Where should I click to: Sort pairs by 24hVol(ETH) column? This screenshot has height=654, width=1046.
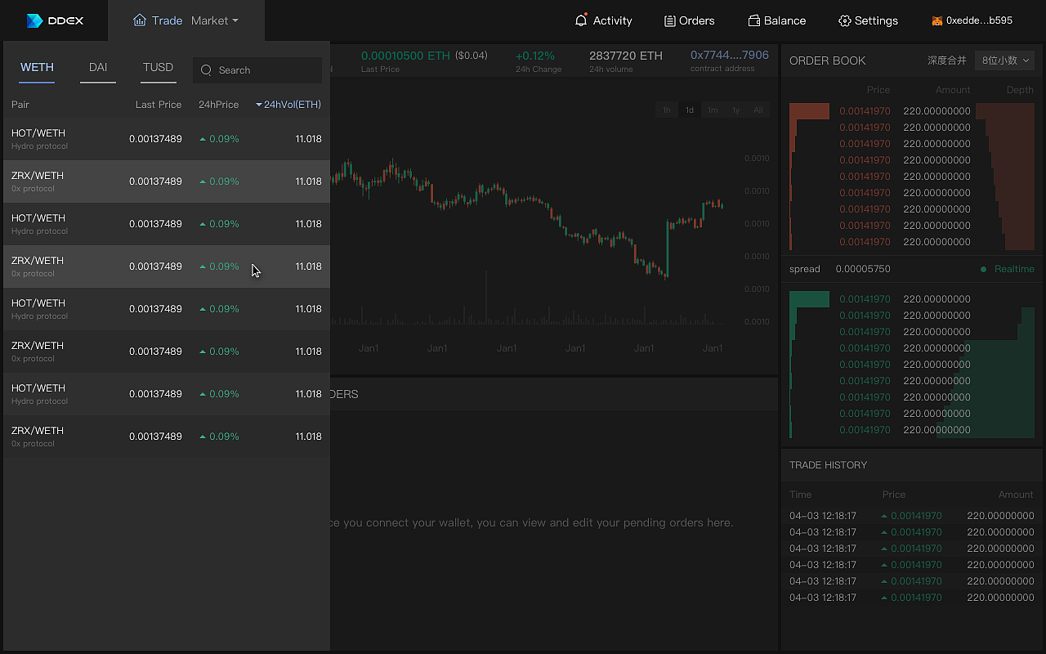(288, 105)
